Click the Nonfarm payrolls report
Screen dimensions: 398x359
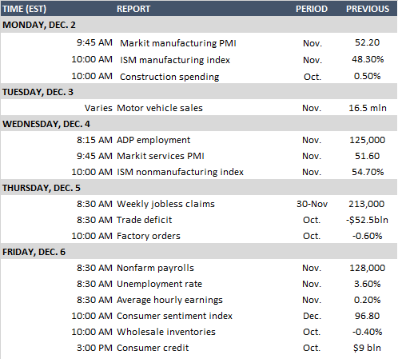[155, 268]
